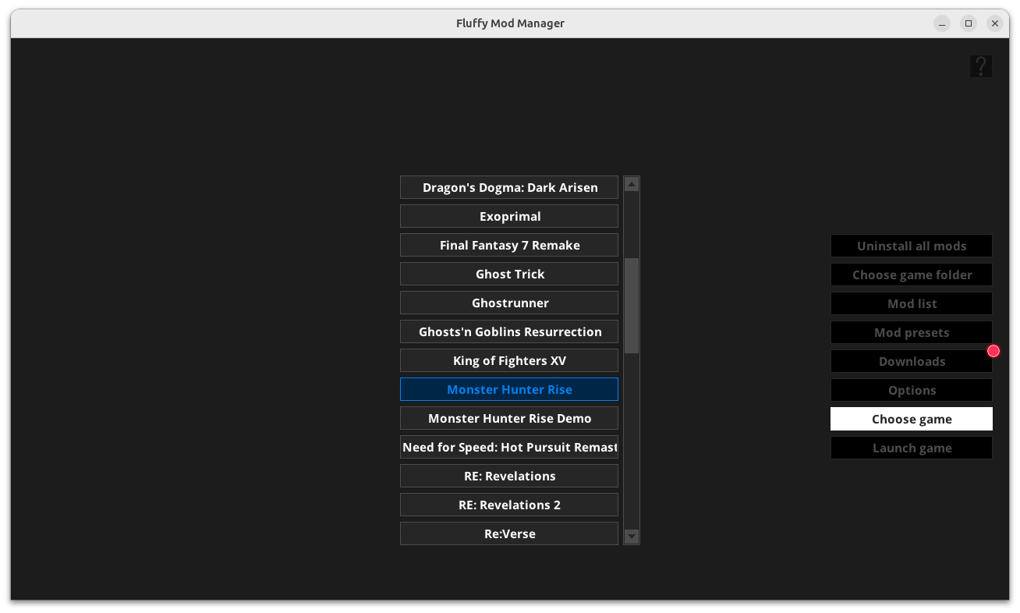
Task: Pick Ghost Trick from the game list
Action: (x=509, y=274)
